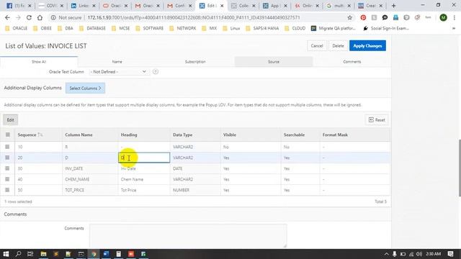Click inside the Comments text area
Screen dimensions: 461x259
188,235
